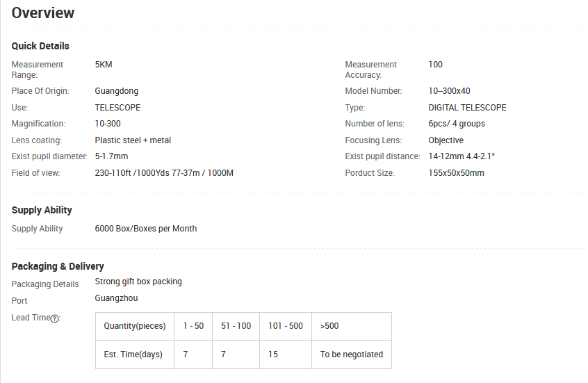
Task: Click the 'DIGITAL TELESCOPE' type value
Action: coord(467,108)
